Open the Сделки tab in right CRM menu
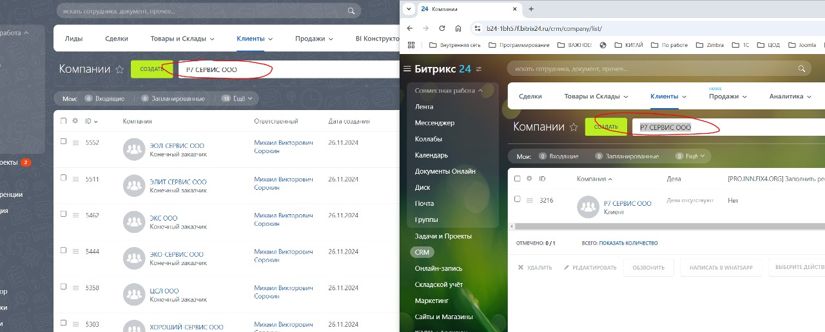The image size is (825, 332). click(530, 97)
